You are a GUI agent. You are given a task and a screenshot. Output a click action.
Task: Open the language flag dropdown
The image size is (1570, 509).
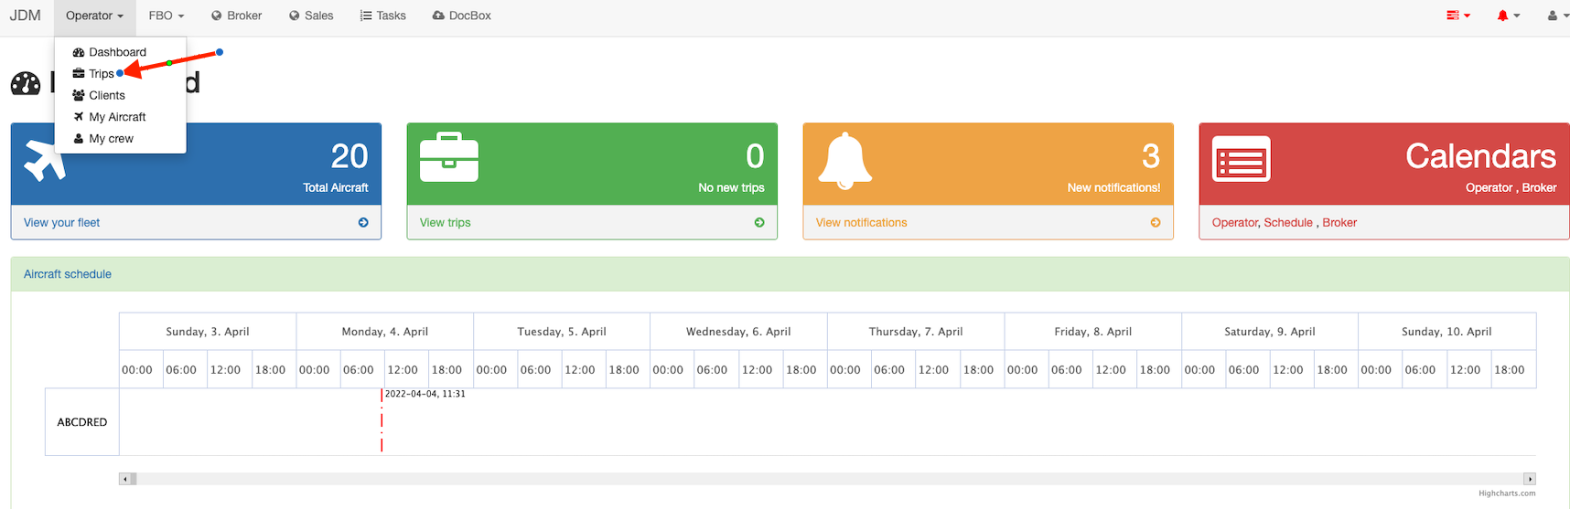click(1457, 16)
